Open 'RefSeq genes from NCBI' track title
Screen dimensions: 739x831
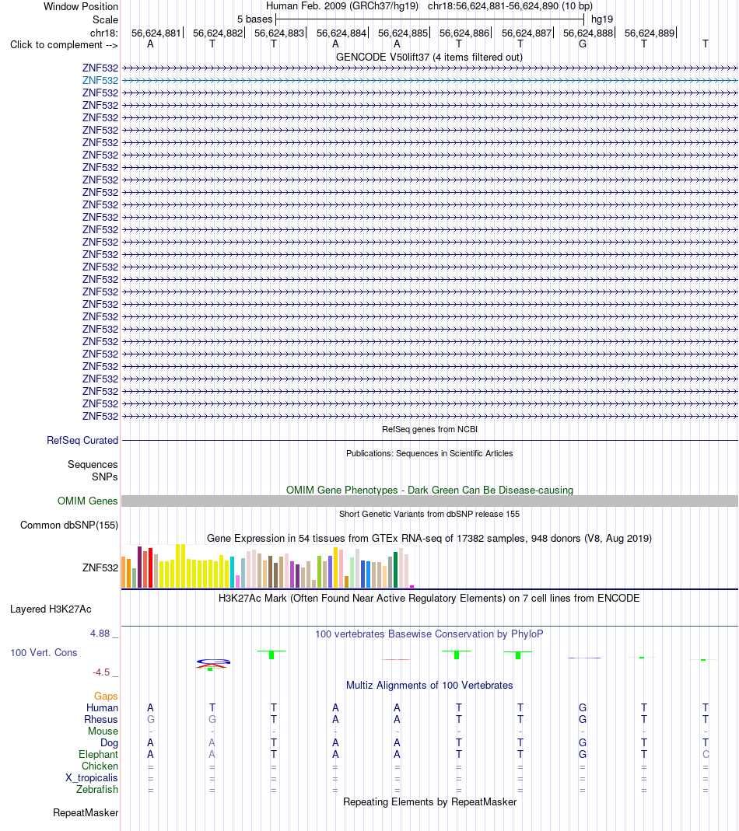coord(429,429)
